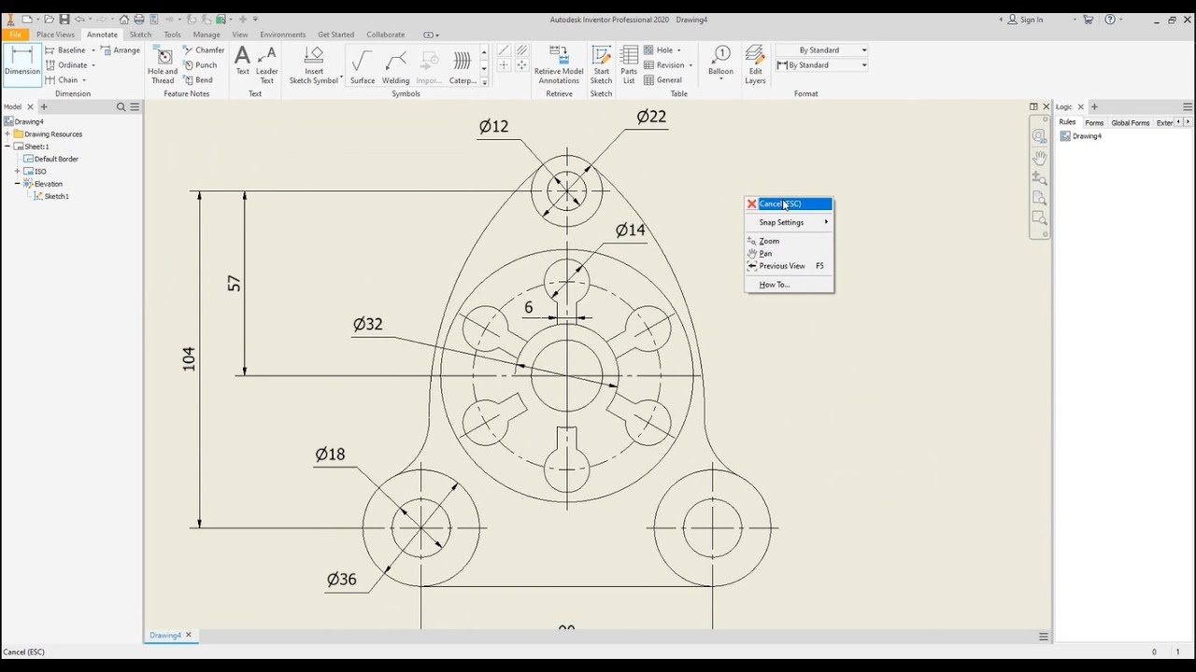This screenshot has height=672, width=1196.
Task: Choose the Ordinate dimension tool
Action: [66, 65]
